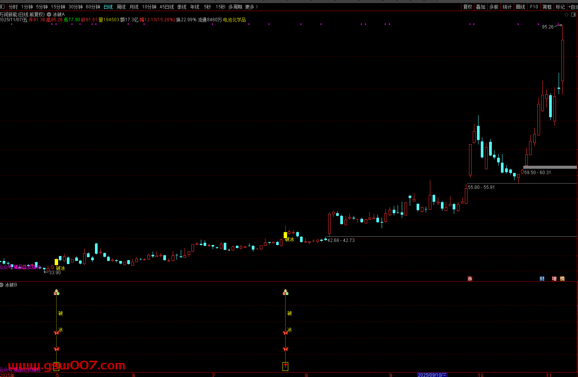Screen dimensions: 578x377
Task: Click the first yellow 破冰 signal candle
Action: 57,262
